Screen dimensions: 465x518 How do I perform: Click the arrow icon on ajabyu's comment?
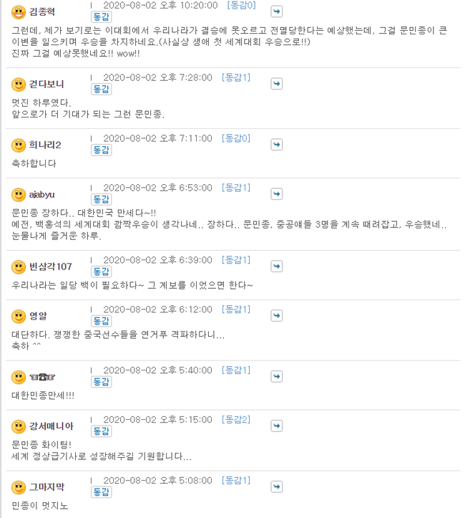pos(277,194)
